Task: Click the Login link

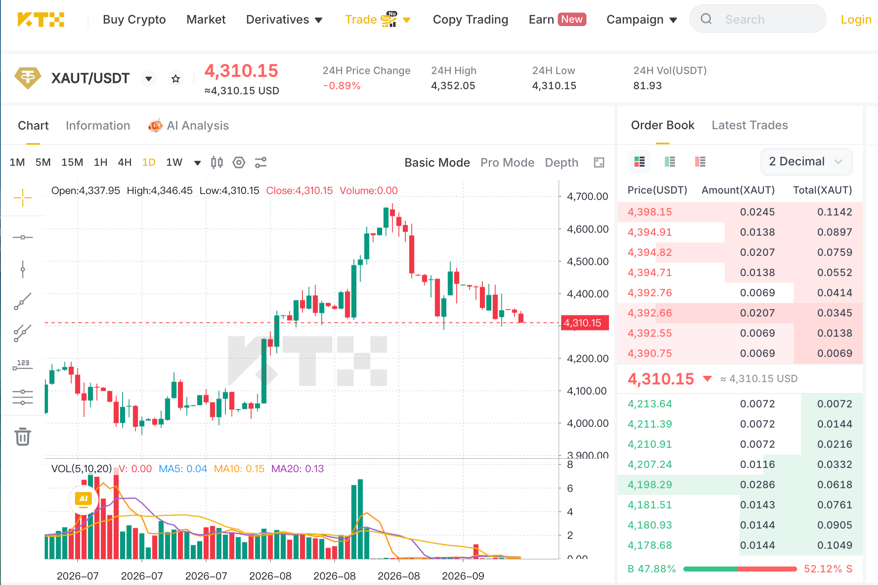Action: (x=856, y=19)
